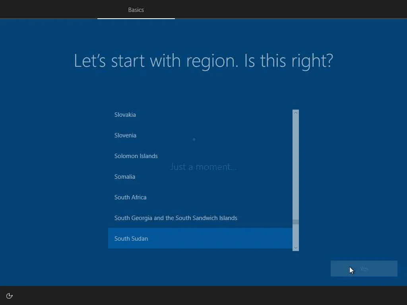
Task: Click the region list scroll-up arrow
Action: point(296,113)
